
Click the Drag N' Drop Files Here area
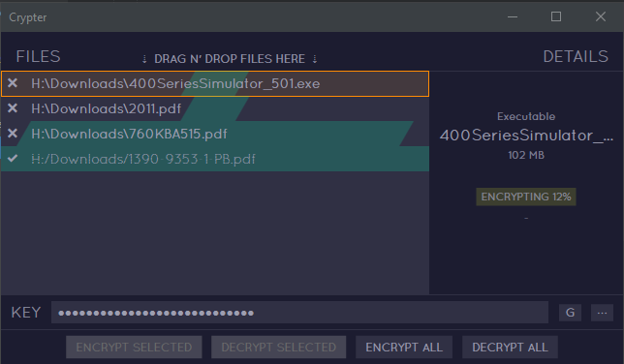230,59
